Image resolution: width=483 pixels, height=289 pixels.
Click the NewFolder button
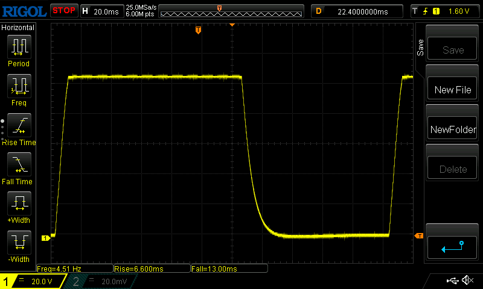pos(452,128)
